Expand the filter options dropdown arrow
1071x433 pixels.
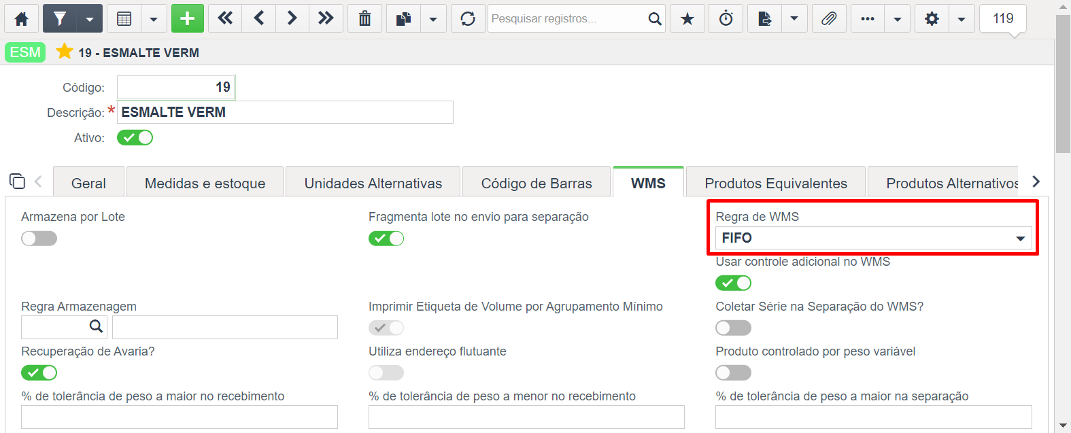[x=90, y=18]
